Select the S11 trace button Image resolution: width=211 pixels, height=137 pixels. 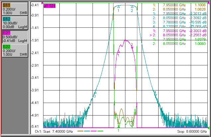15,9
